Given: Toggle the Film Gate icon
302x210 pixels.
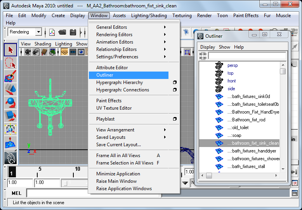Looking at the screenshot, I should pos(73,52).
